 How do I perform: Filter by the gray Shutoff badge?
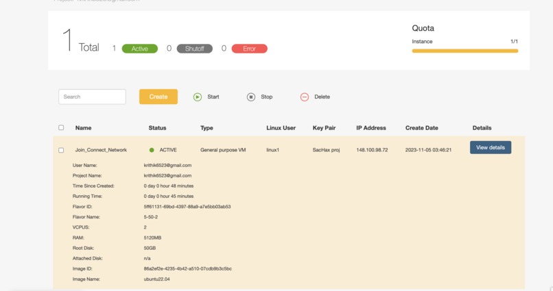click(195, 49)
